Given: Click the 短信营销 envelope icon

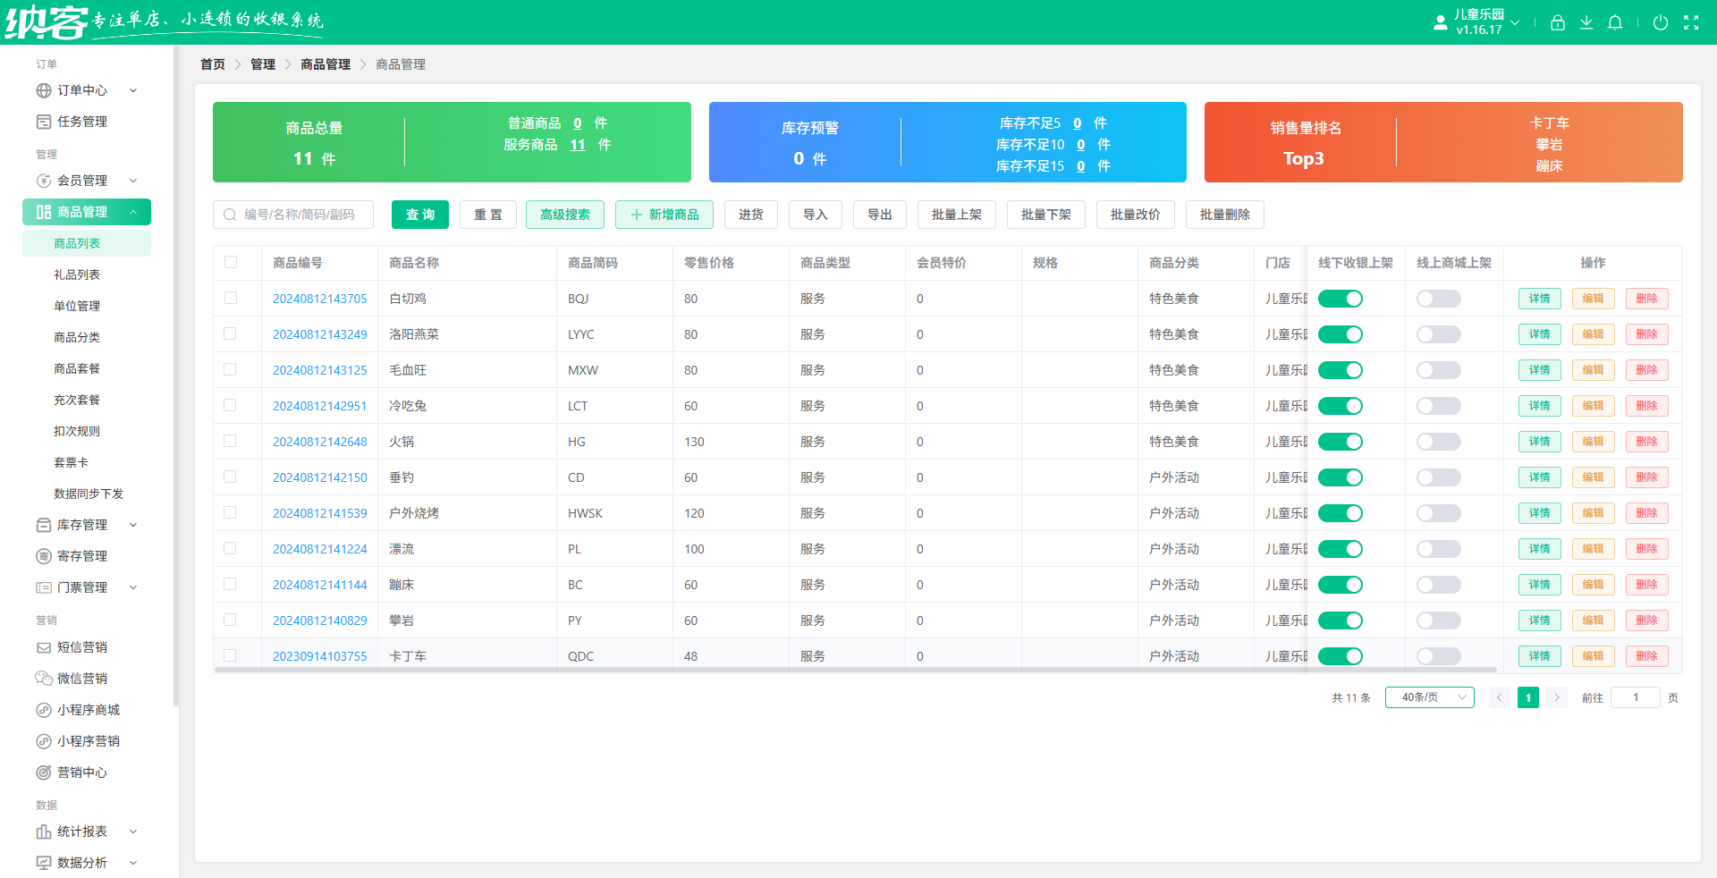Looking at the screenshot, I should tap(43, 647).
